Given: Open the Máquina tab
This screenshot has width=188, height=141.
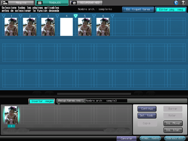Looking at the screenshot, I should (x=17, y=3).
